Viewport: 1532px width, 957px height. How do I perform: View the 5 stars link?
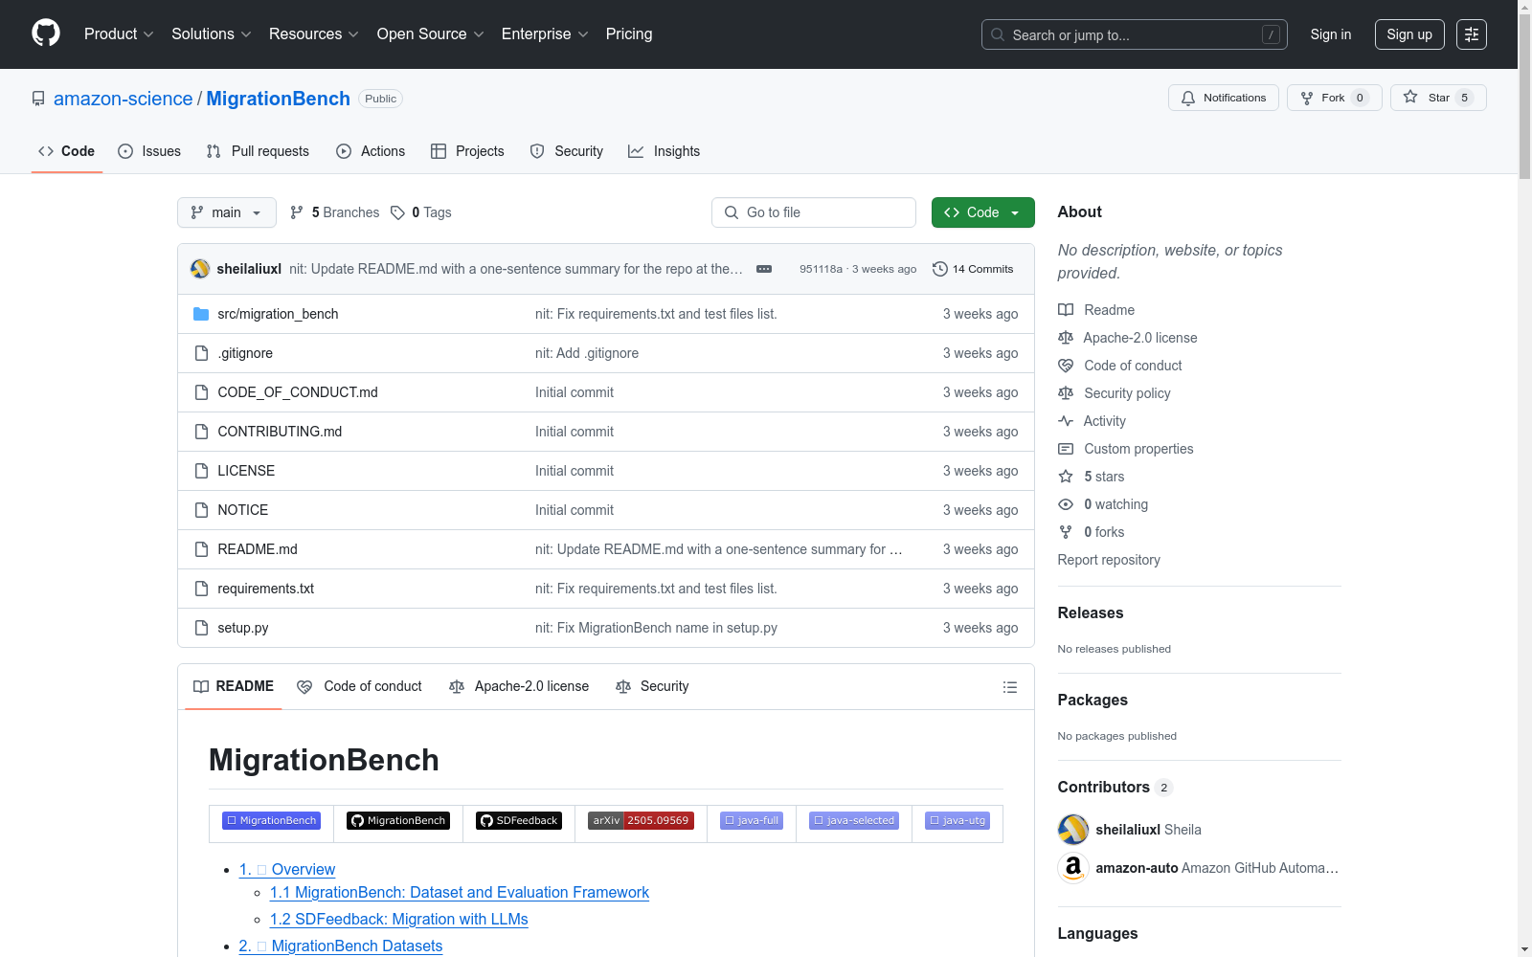1092,477
